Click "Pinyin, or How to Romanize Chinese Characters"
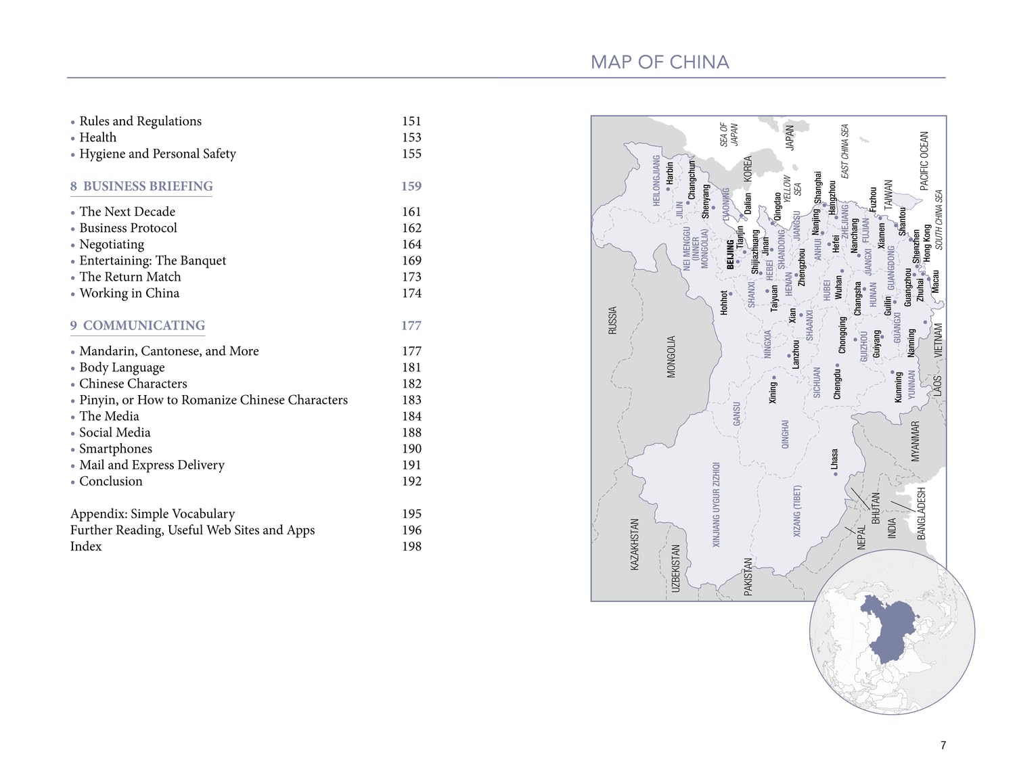The image size is (1015, 784). coord(214,400)
